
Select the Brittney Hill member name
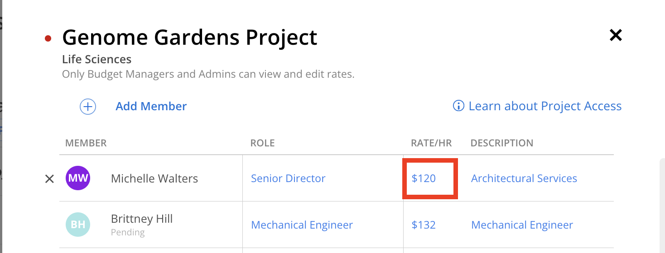[142, 219]
